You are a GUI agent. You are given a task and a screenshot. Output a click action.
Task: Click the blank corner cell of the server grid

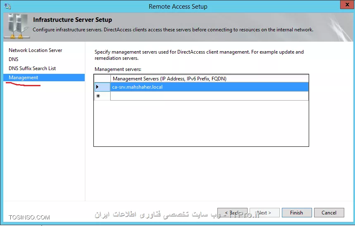102,78
